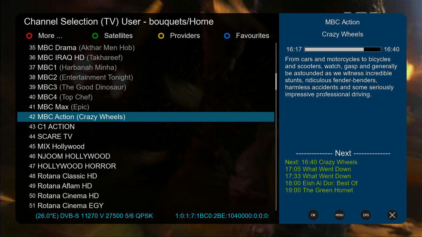
Task: Click the X exit icon in info panel
Action: pos(392,215)
